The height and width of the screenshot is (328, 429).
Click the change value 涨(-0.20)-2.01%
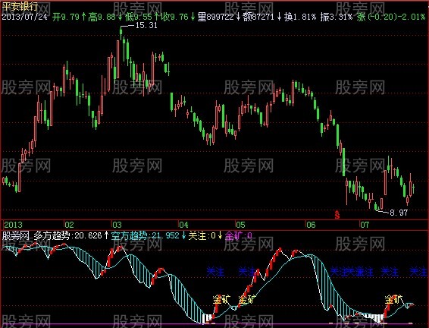[x=391, y=17]
